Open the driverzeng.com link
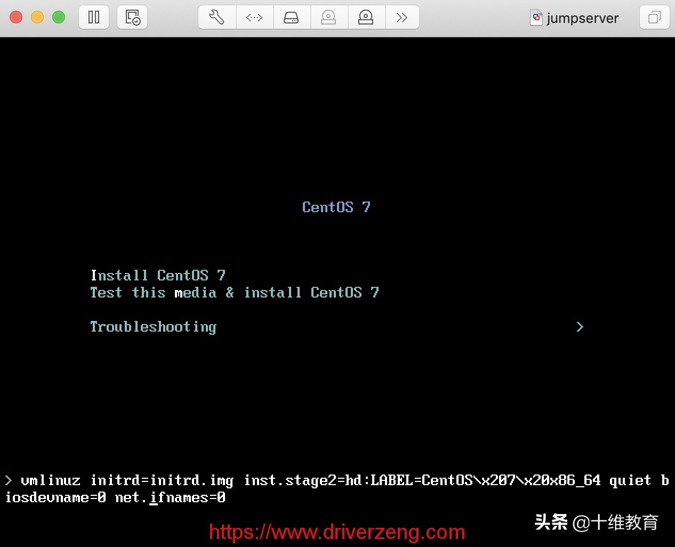Viewport: 675px width, 547px height. (336, 532)
